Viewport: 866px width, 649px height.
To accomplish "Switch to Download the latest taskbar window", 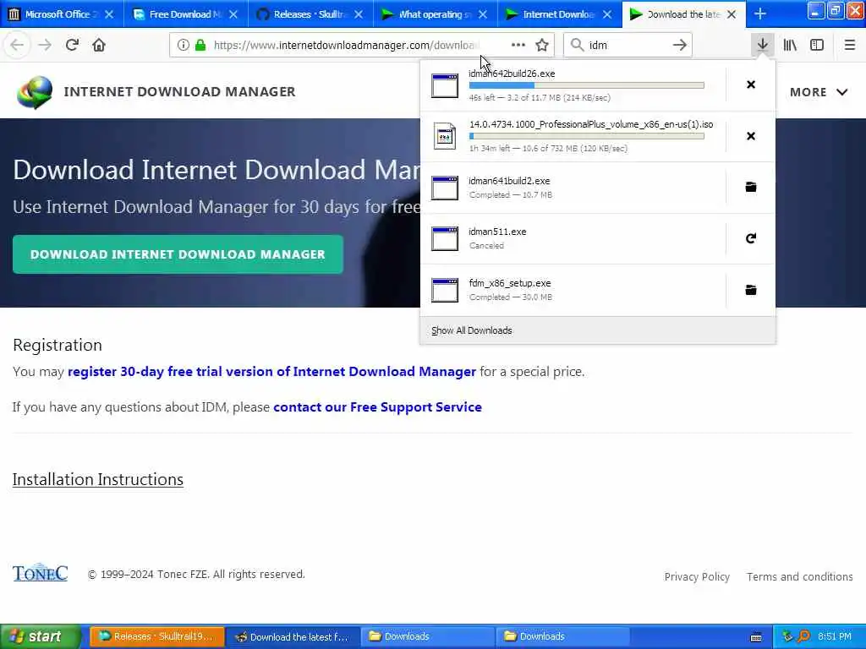I will pyautogui.click(x=293, y=636).
